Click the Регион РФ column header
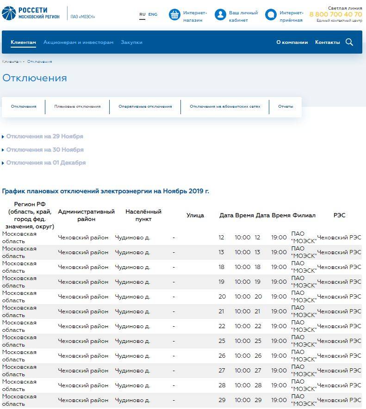 pyautogui.click(x=30, y=215)
